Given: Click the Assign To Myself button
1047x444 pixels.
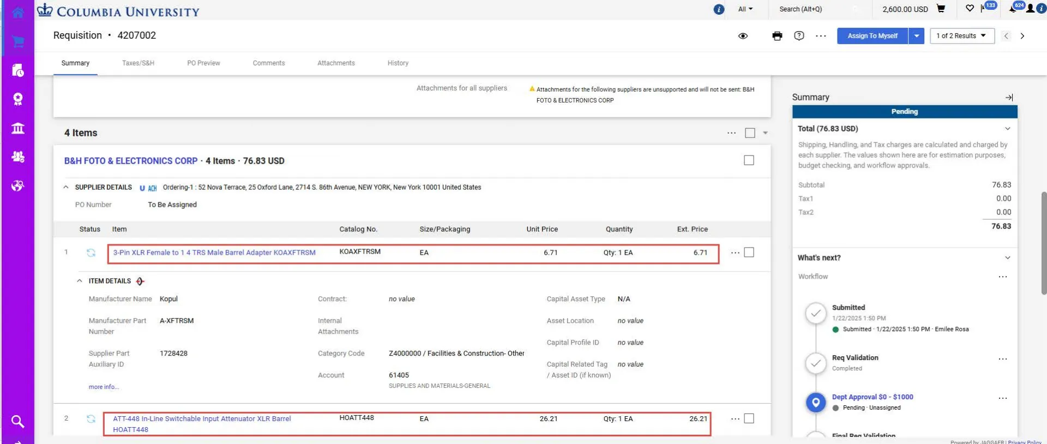Looking at the screenshot, I should click(x=872, y=36).
